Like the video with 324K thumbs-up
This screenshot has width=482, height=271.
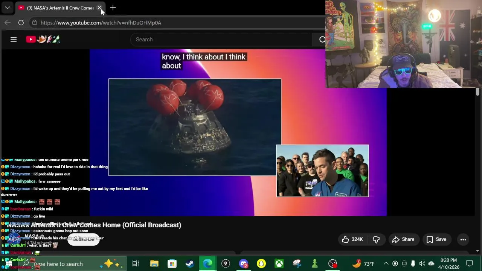tap(352, 239)
